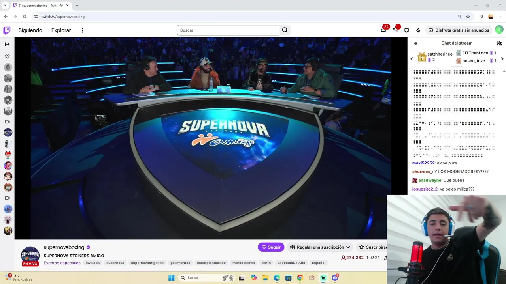Screen dimensions: 506x284
Task: Open the chat community users icon
Action: (x=499, y=43)
